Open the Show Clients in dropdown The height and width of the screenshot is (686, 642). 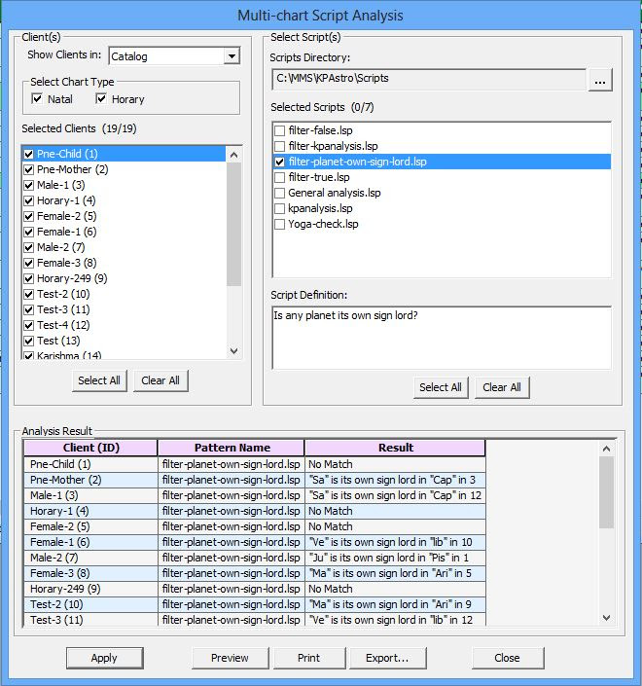pos(232,56)
